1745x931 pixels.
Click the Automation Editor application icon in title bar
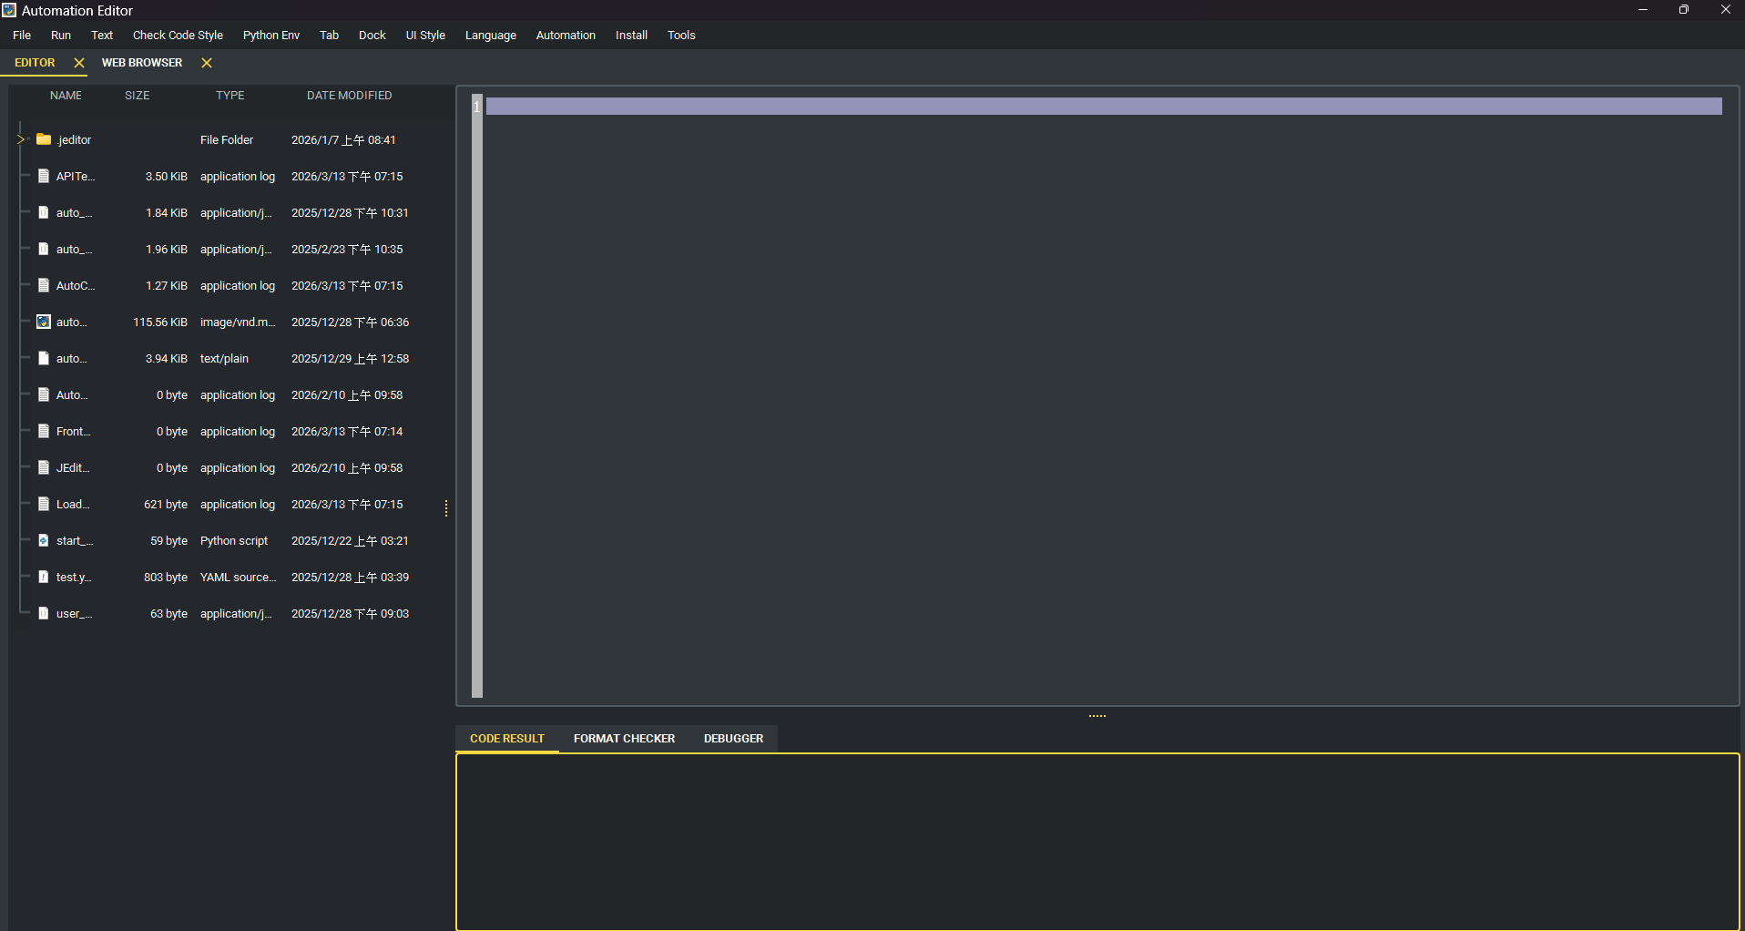click(x=9, y=10)
